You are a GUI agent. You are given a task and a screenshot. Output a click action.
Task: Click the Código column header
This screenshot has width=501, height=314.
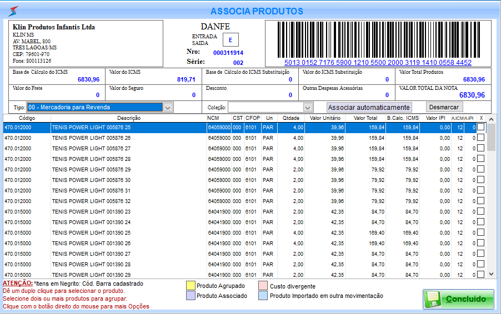tap(27, 118)
